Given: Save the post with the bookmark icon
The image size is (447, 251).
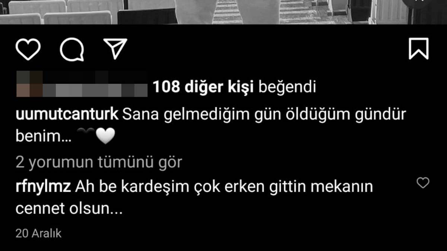Looking at the screenshot, I should click(x=419, y=49).
